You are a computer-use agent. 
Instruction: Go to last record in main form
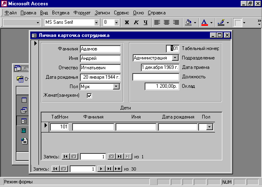pyautogui.click(x=109, y=169)
